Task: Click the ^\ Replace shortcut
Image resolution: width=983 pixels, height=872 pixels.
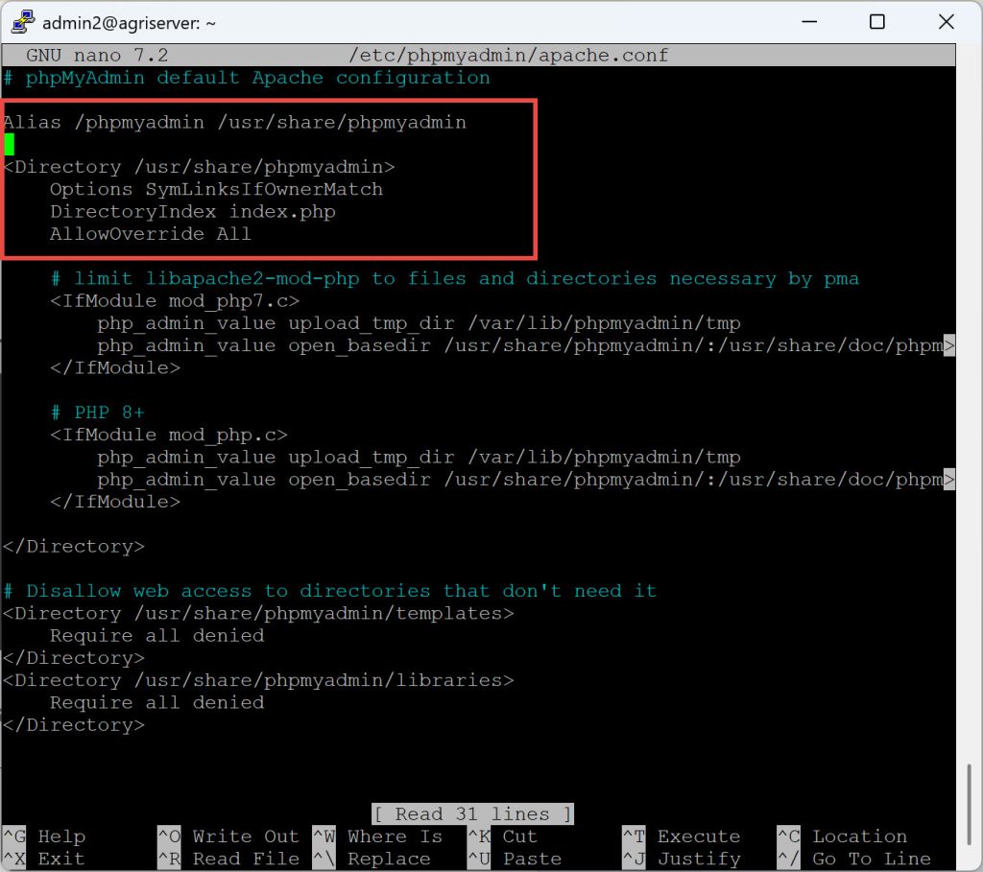Action: coord(372,859)
